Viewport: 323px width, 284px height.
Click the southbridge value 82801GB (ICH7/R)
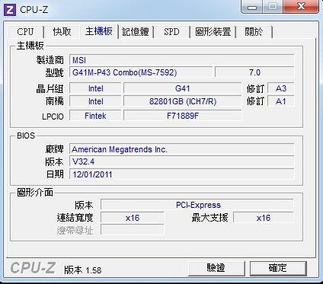click(x=182, y=101)
